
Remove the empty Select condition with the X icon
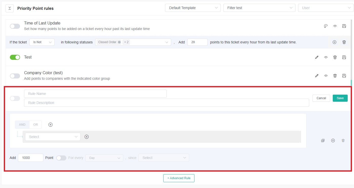[x=87, y=137]
